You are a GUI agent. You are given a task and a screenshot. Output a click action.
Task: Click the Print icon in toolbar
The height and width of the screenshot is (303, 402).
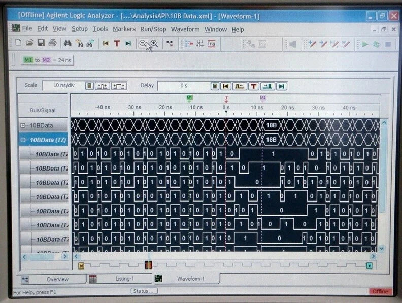pos(53,43)
